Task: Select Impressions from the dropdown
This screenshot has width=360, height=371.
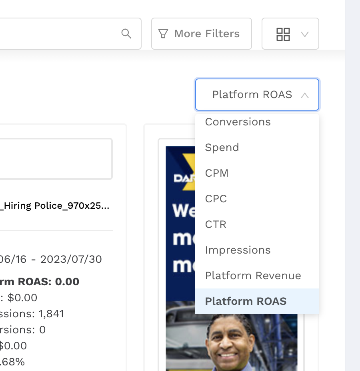Action: (x=238, y=250)
